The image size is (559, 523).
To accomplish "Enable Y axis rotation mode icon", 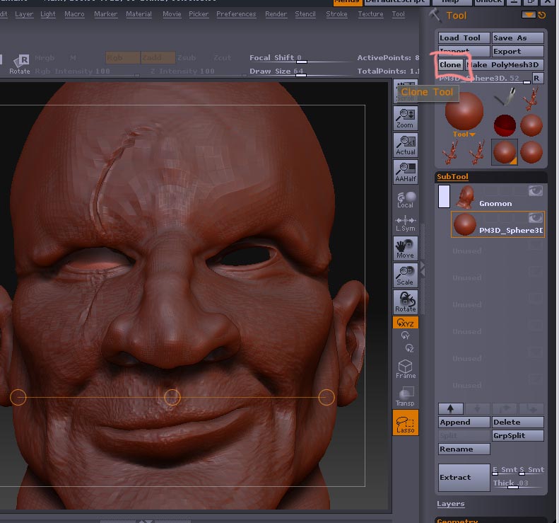I will pyautogui.click(x=406, y=335).
